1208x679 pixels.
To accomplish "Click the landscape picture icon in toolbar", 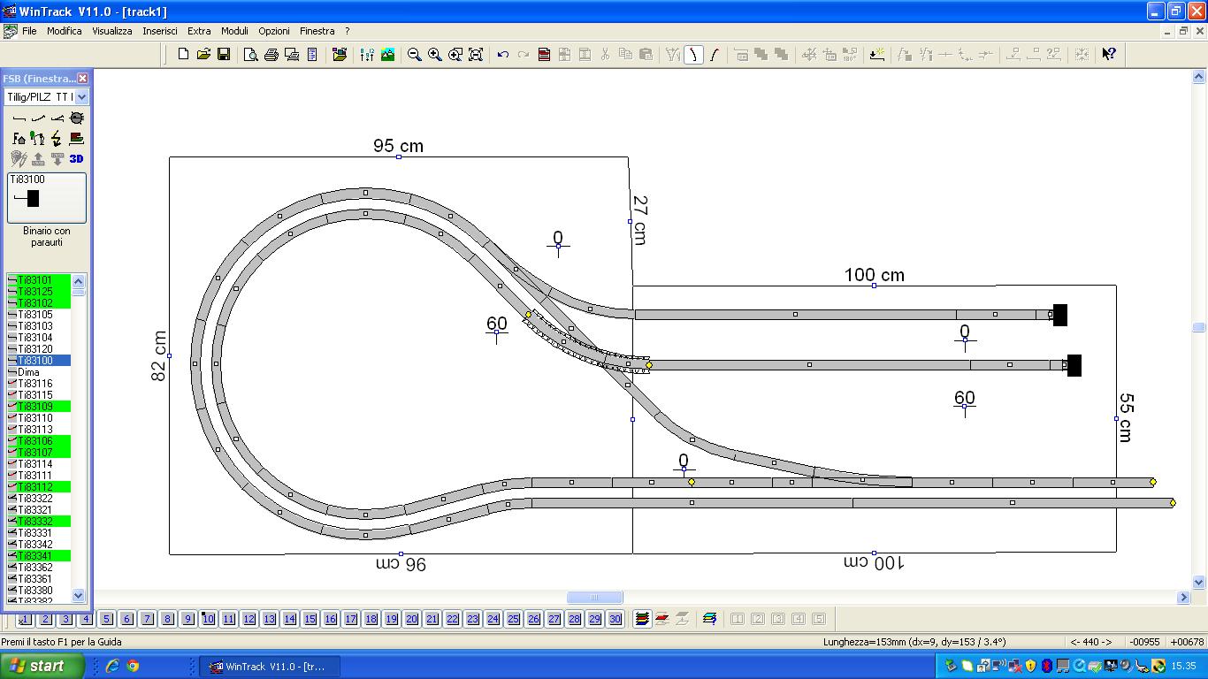I will point(387,54).
